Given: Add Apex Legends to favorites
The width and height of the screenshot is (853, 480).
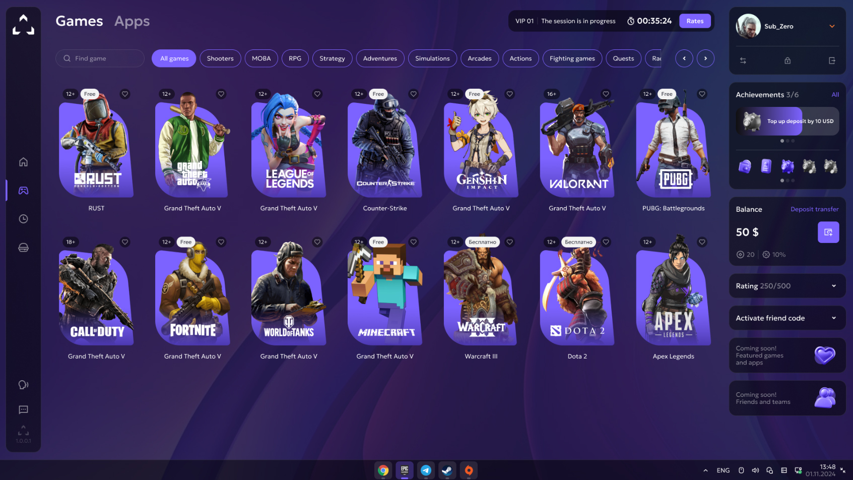Looking at the screenshot, I should [702, 242].
